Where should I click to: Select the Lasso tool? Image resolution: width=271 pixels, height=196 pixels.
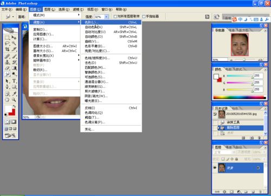(7, 43)
